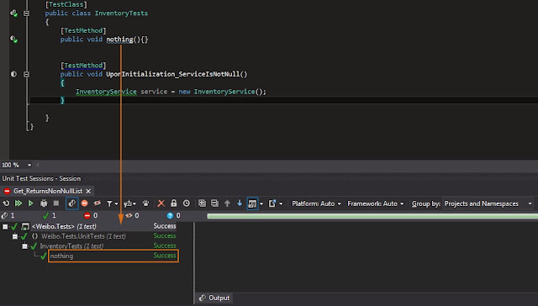Toggle the output panel layout icon
Screen dimensions: 538x306
tap(252, 203)
